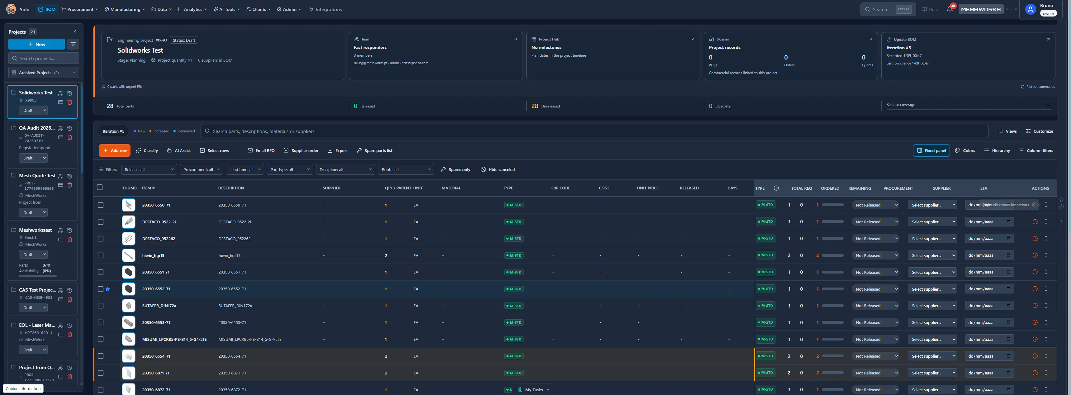Image resolution: width=1071 pixels, height=395 pixels.
Task: Open history icon for Mesh Quote Test project
Action: [70, 176]
